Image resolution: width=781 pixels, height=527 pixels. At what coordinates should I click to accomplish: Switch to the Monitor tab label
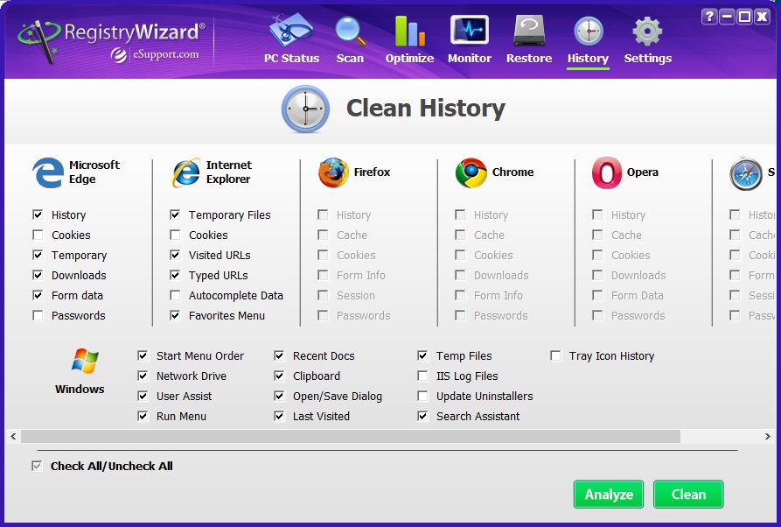tap(469, 59)
